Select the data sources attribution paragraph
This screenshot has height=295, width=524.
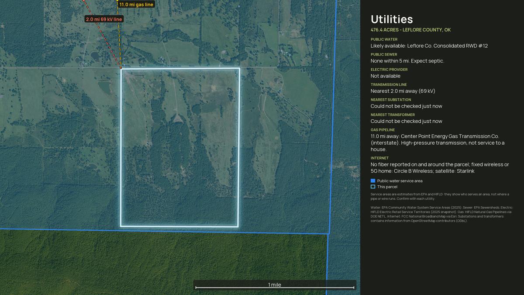441,214
